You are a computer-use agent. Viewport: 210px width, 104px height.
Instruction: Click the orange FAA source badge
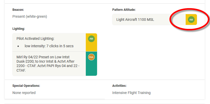point(91,57)
